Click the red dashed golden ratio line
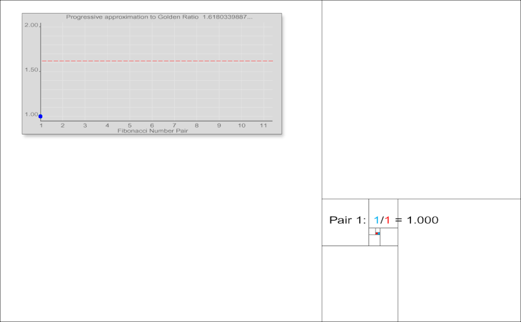 [x=157, y=61]
